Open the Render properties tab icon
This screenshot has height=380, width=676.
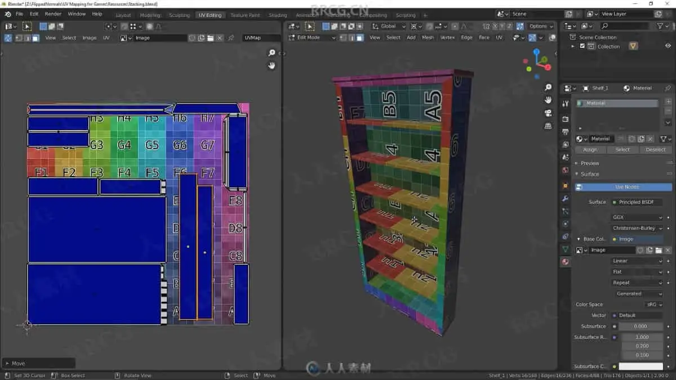point(566,119)
